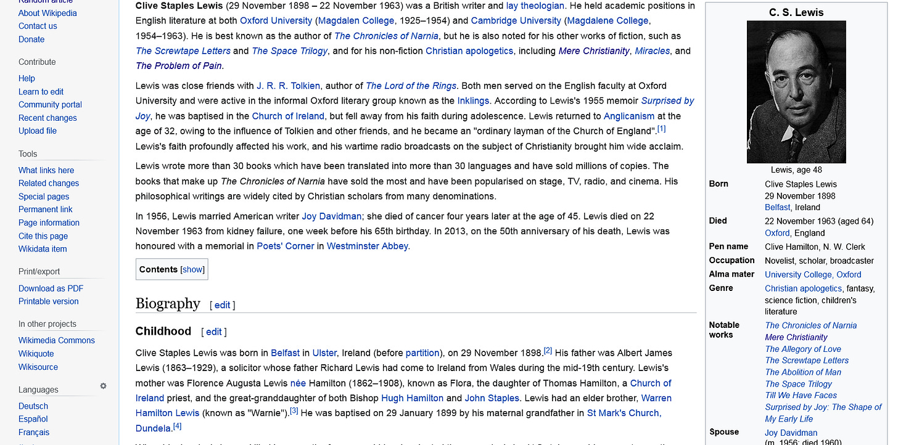Switch to Deutsch language version
The height and width of the screenshot is (445, 898).
click(33, 406)
